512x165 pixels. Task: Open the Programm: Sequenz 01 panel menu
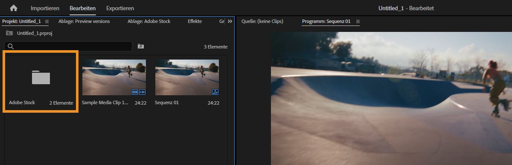point(358,21)
